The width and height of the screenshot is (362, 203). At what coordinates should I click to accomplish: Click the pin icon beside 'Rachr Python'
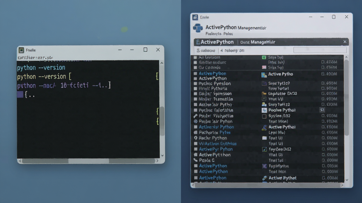point(195,138)
